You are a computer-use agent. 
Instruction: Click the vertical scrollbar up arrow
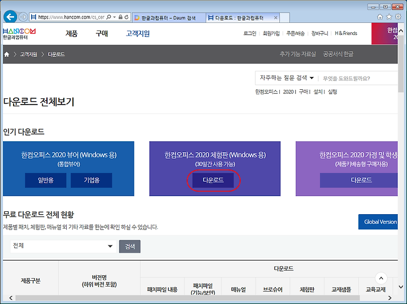coord(401,31)
